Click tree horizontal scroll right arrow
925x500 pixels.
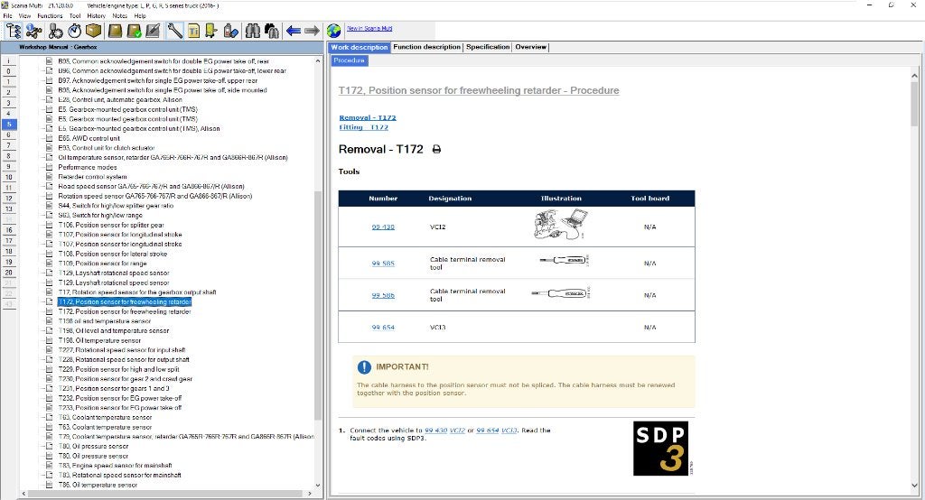tap(310, 494)
